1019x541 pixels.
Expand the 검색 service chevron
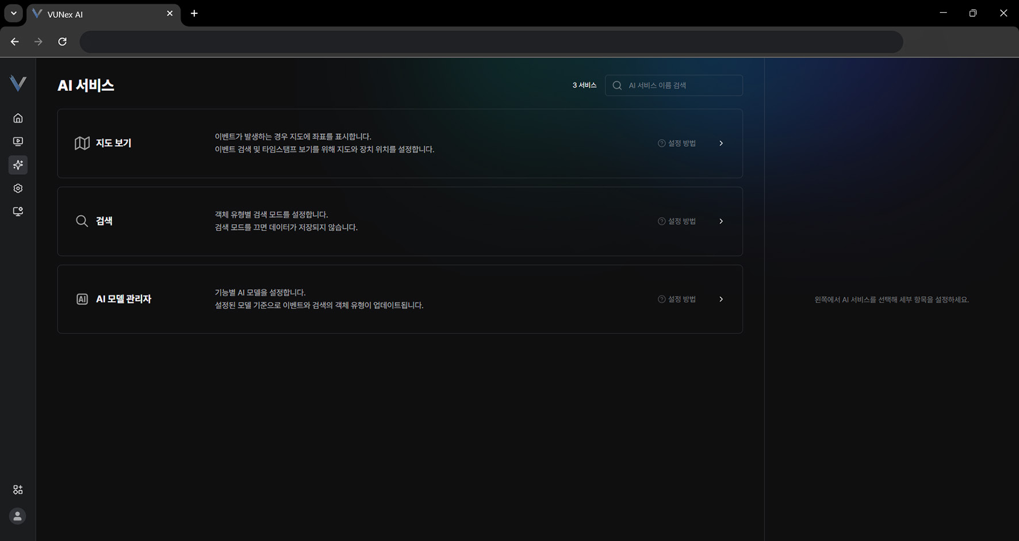click(x=721, y=221)
